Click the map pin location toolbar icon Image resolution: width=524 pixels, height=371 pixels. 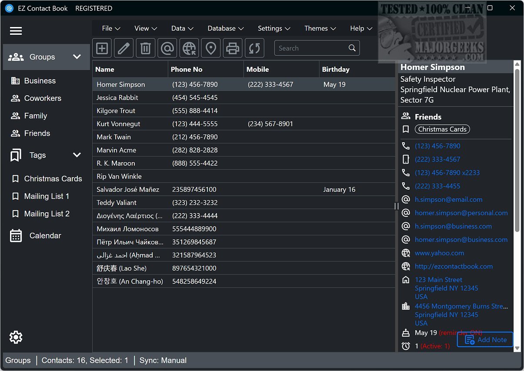pyautogui.click(x=211, y=48)
